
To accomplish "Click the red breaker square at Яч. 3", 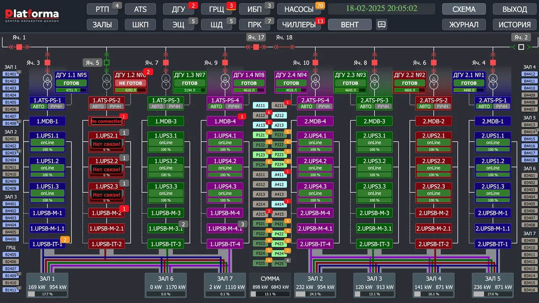I will (47, 63).
